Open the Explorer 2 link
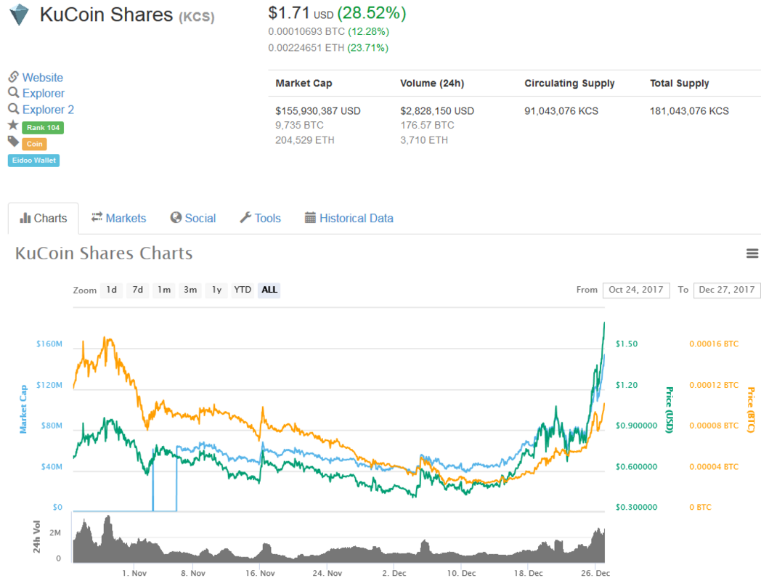 tap(48, 110)
